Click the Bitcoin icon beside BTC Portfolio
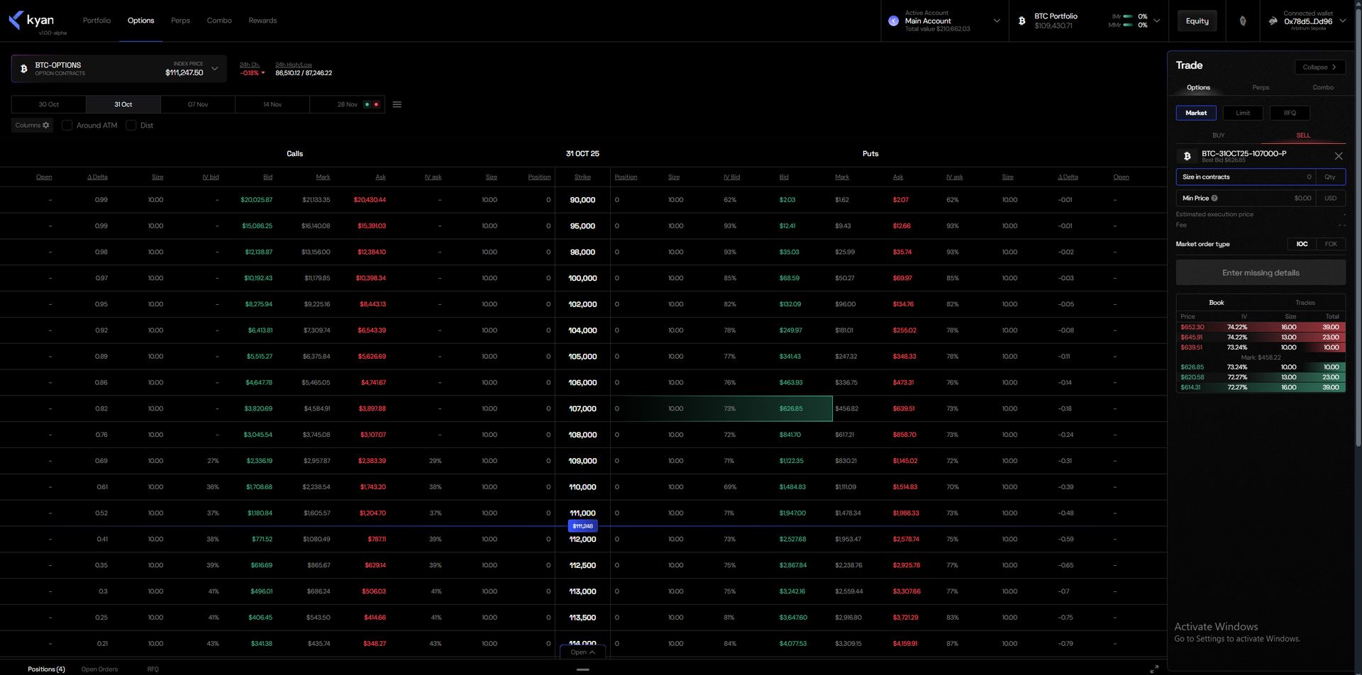This screenshot has width=1362, height=675. [x=1021, y=21]
